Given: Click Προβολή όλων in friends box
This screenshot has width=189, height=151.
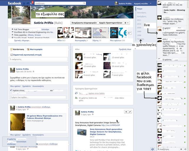Looking at the screenshot, I should click(125, 49).
